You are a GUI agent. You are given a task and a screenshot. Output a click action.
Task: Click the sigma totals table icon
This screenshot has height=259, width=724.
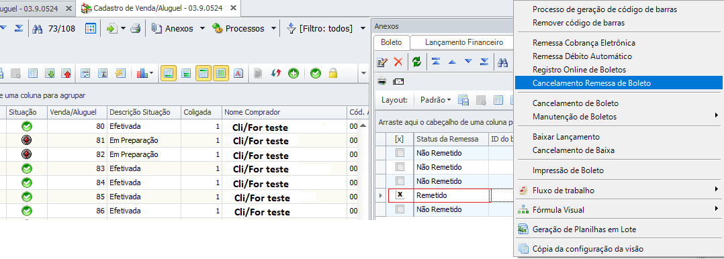pyautogui.click(x=103, y=73)
